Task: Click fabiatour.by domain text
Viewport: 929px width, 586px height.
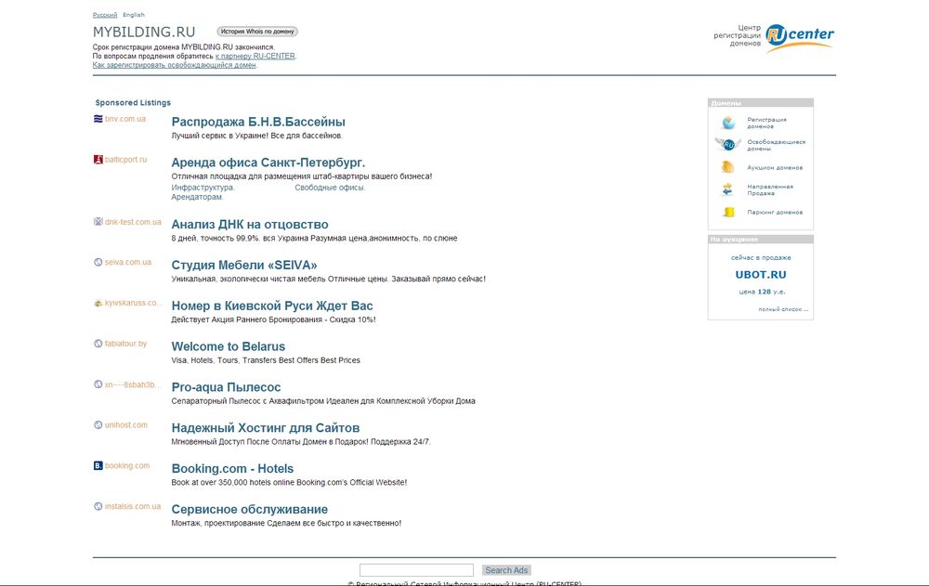Action: pyautogui.click(x=125, y=344)
